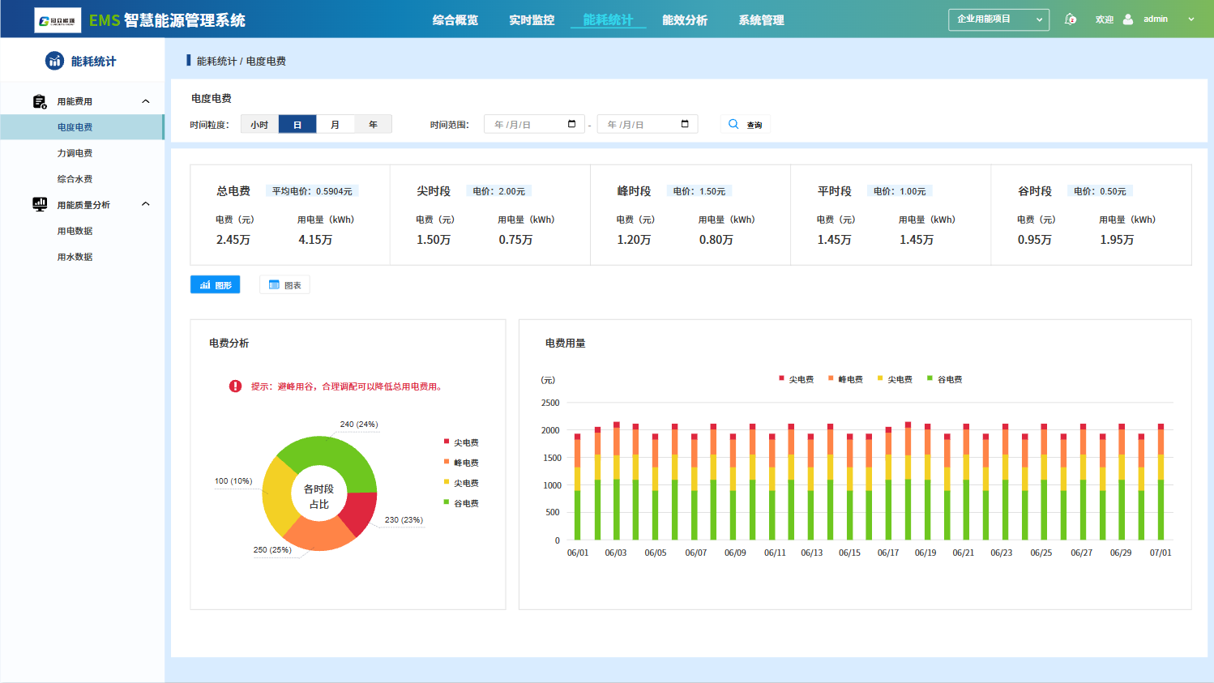The height and width of the screenshot is (683, 1214).
Task: Open the 企业用能项目 dropdown
Action: pyautogui.click(x=998, y=19)
